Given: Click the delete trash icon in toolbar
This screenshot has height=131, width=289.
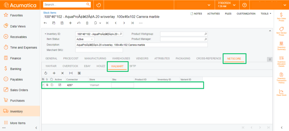Looking at the screenshot, I should (x=87, y=23).
